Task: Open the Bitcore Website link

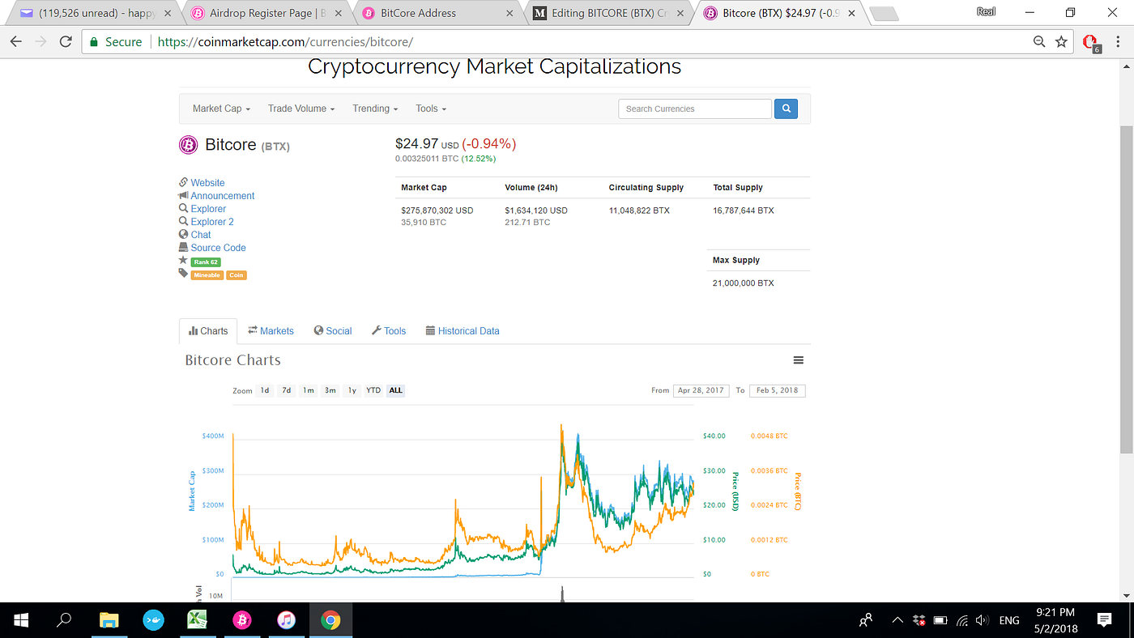Action: 207,183
